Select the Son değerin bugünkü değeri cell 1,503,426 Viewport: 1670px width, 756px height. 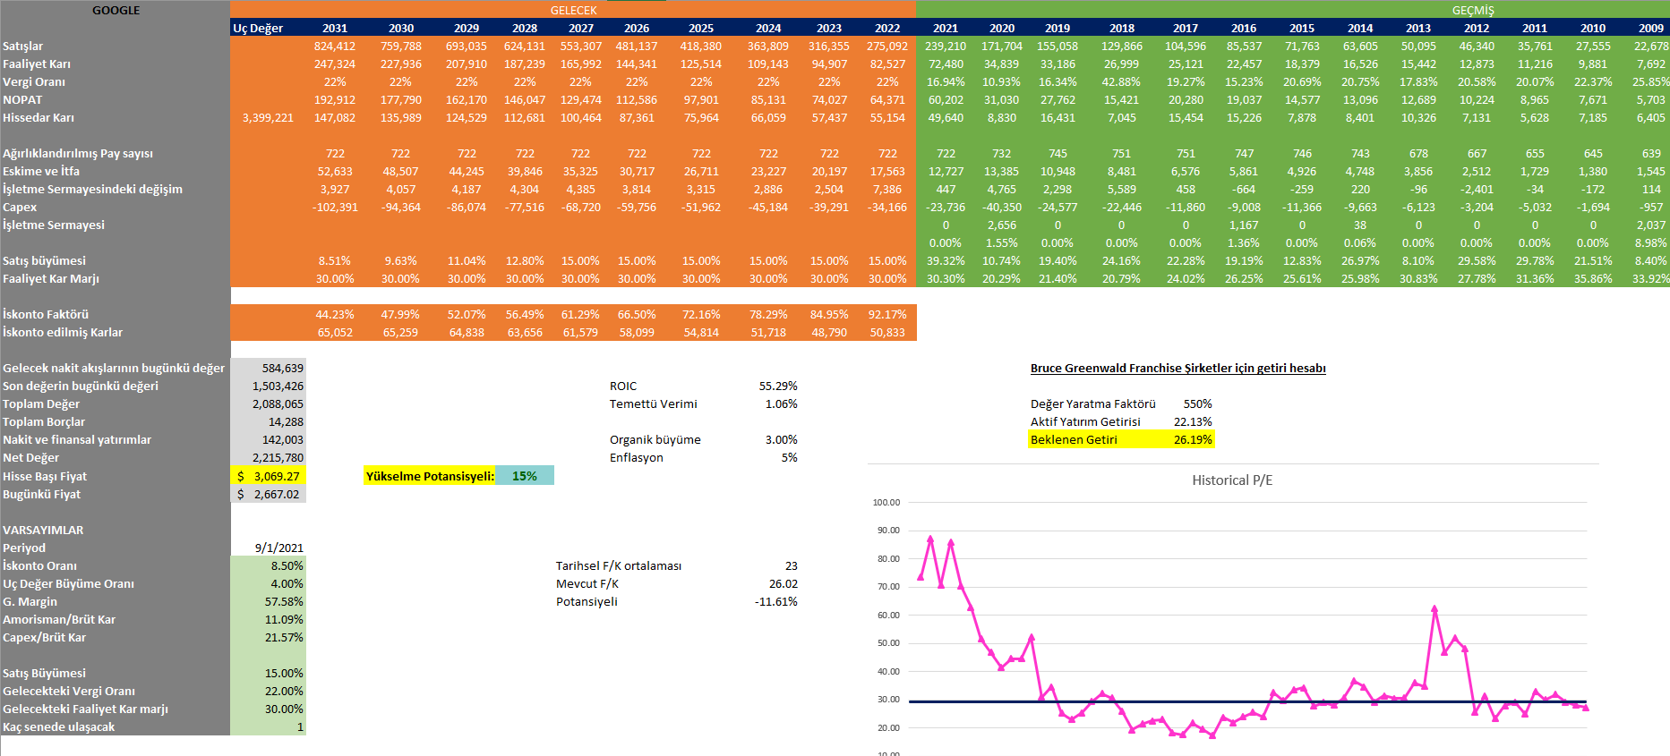[x=269, y=386]
